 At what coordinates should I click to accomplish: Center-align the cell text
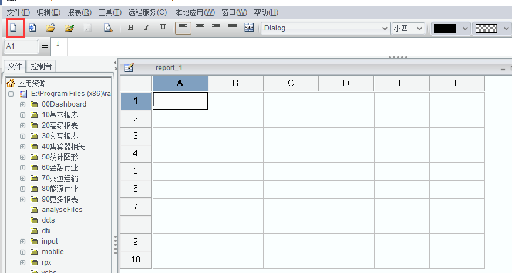200,28
